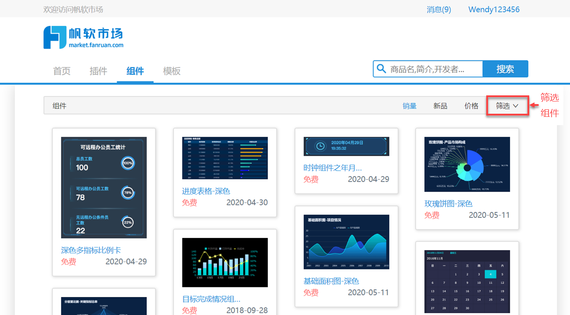This screenshot has width=570, height=315.
Task: Click the 搜索 button
Action: (505, 69)
